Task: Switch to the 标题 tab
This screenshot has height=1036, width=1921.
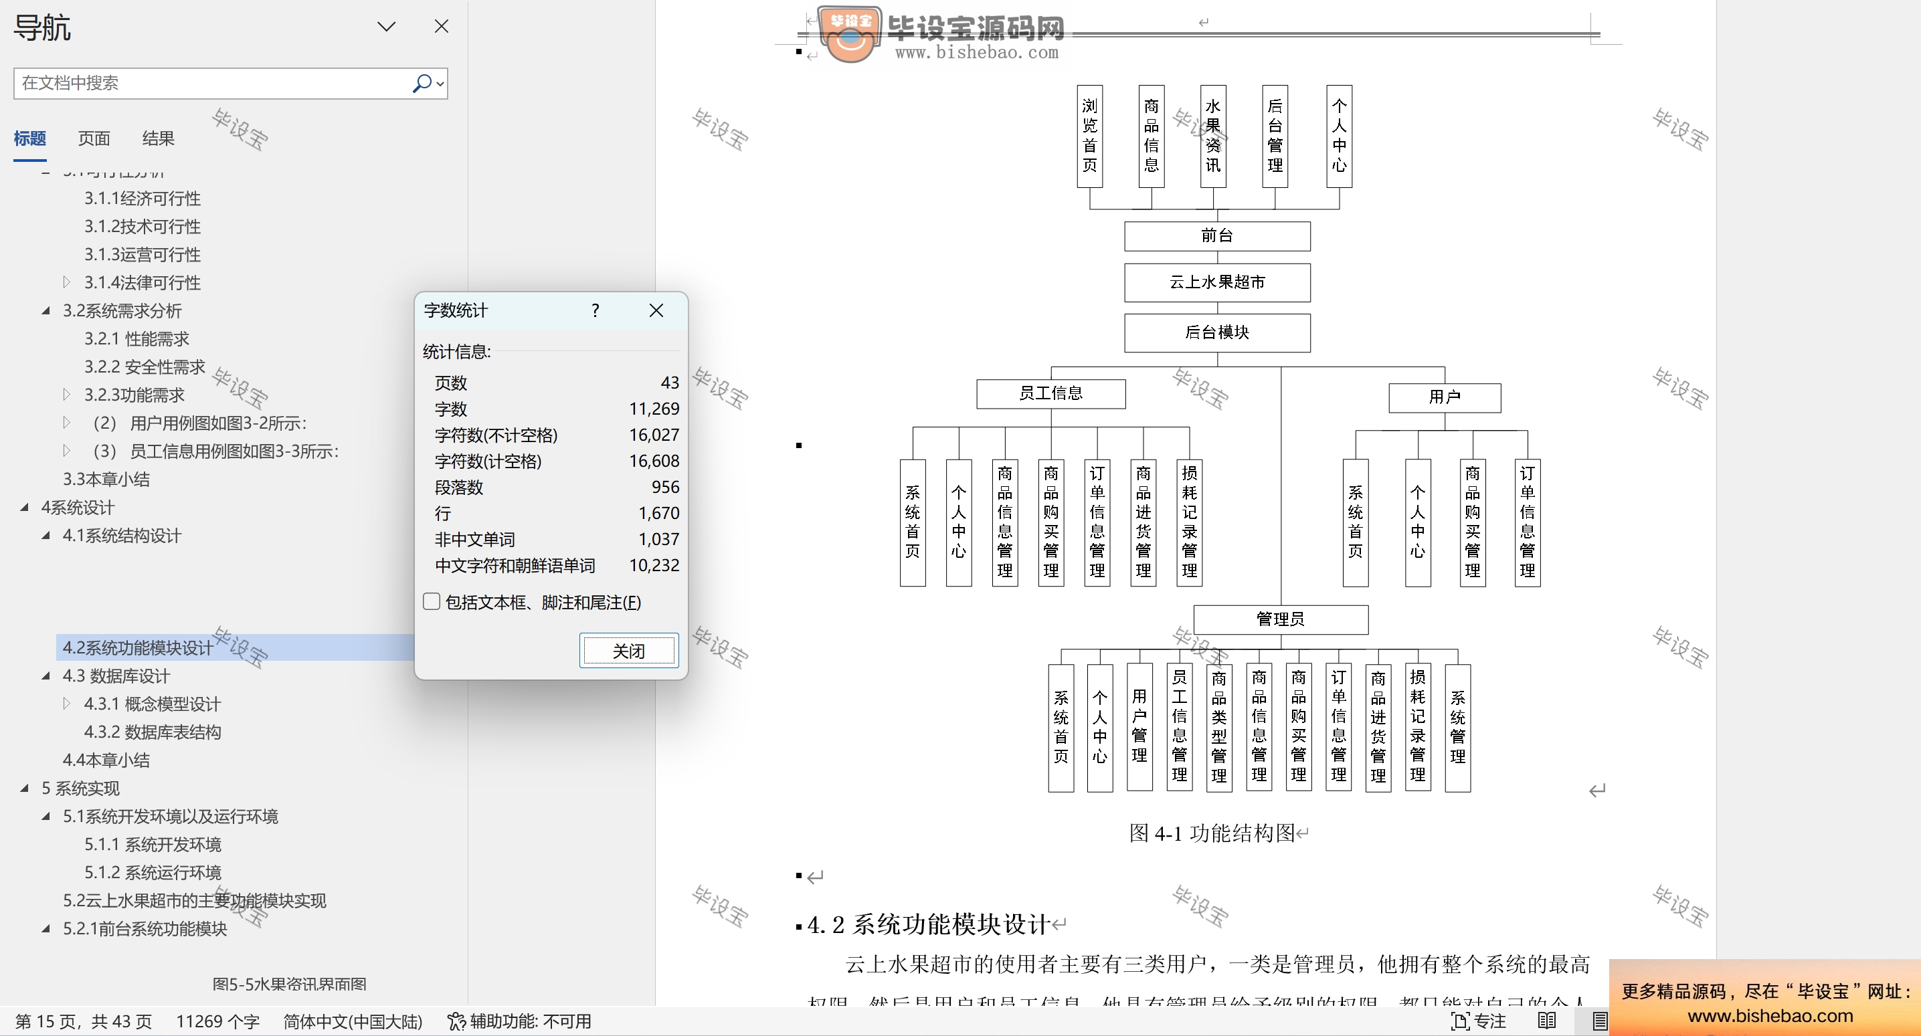Action: (x=30, y=138)
